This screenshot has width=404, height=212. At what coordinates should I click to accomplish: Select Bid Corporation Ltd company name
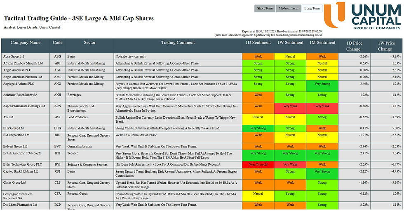[16, 135]
